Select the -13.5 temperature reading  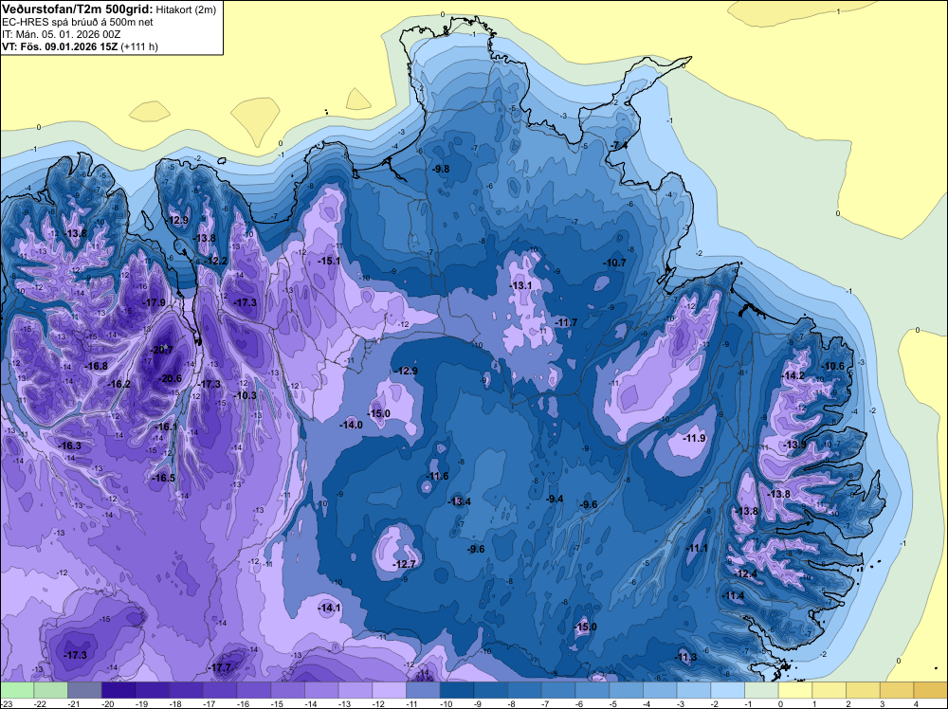[x=794, y=445]
